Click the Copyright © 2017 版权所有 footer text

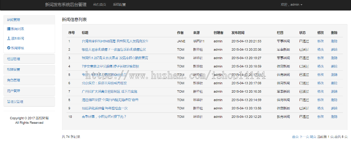(29, 118)
